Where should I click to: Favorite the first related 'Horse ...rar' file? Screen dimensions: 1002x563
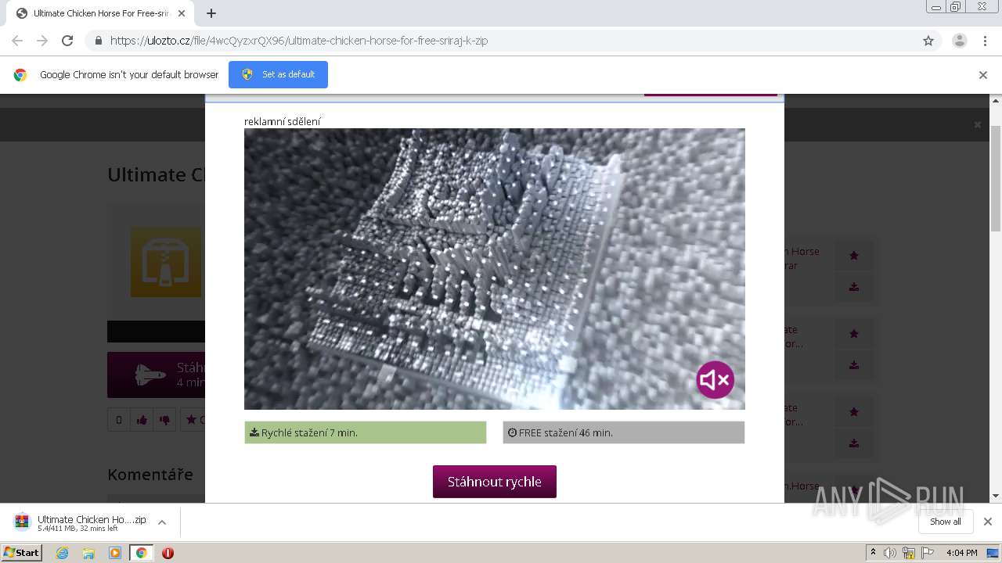pyautogui.click(x=854, y=255)
